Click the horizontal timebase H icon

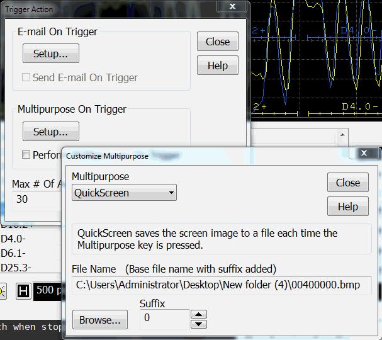point(24,290)
